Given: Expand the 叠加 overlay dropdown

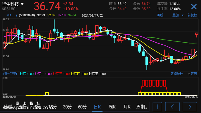Looking at the screenshot, I should [x=183, y=15].
